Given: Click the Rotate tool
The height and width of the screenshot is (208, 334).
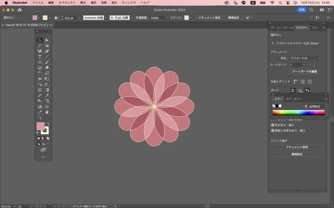Looking at the screenshot, I should click(x=40, y=73).
